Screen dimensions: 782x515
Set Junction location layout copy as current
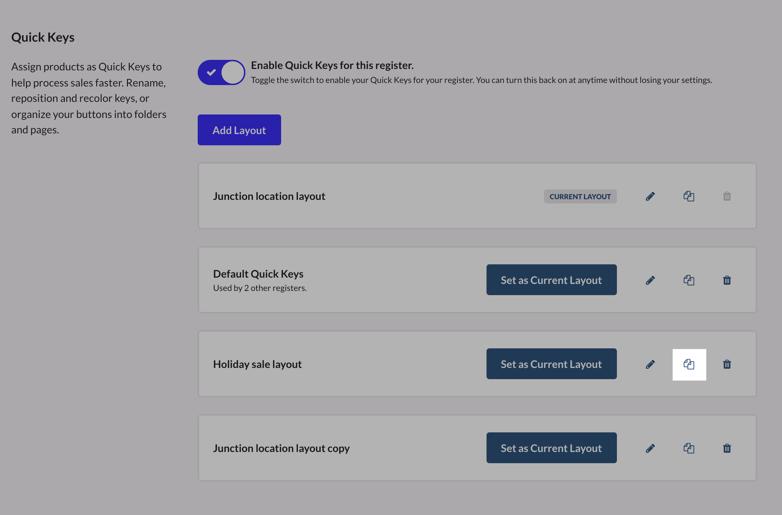(551, 448)
